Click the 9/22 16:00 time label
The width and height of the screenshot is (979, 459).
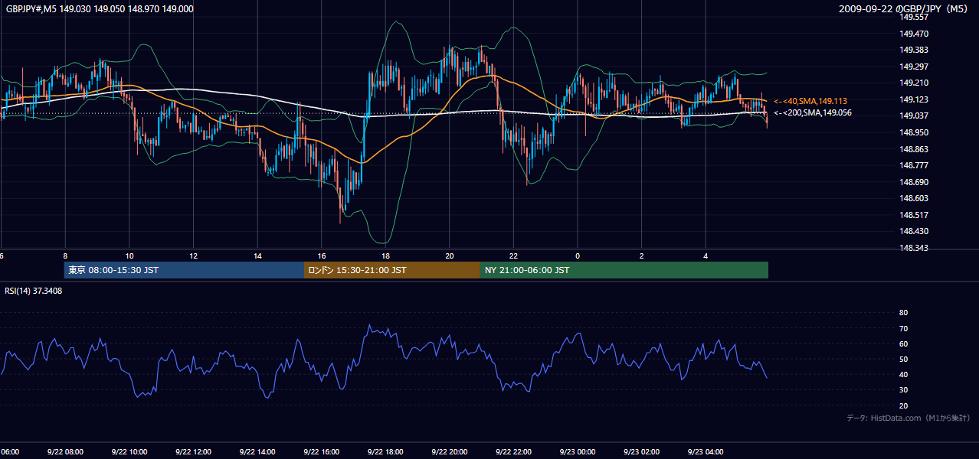pyautogui.click(x=322, y=452)
